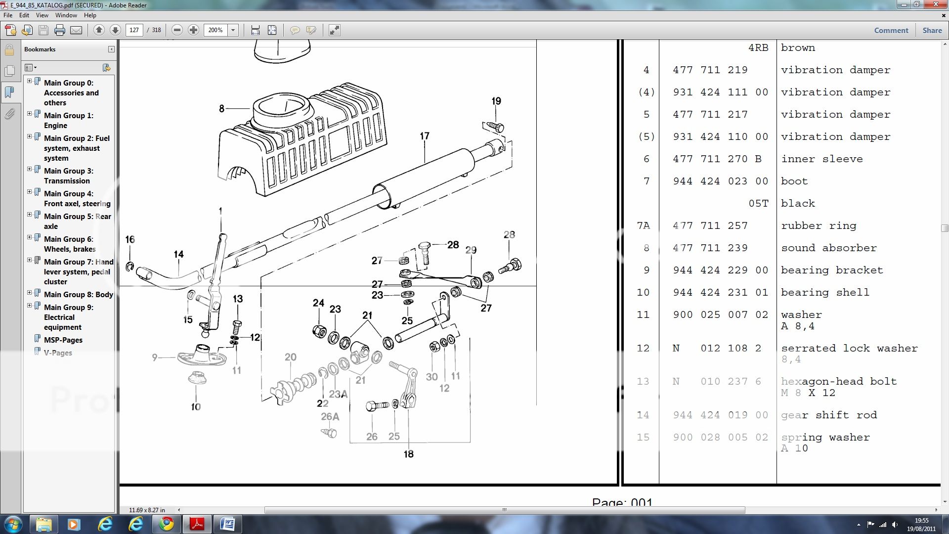Open the Page Thumbnails panel icon
This screenshot has width=949, height=534.
(x=9, y=71)
